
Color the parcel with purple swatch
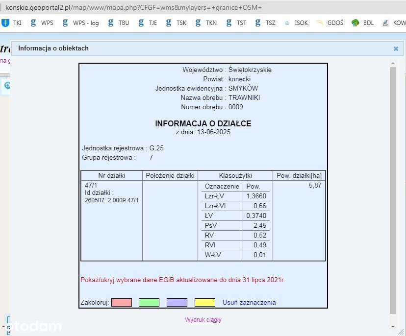click(177, 302)
